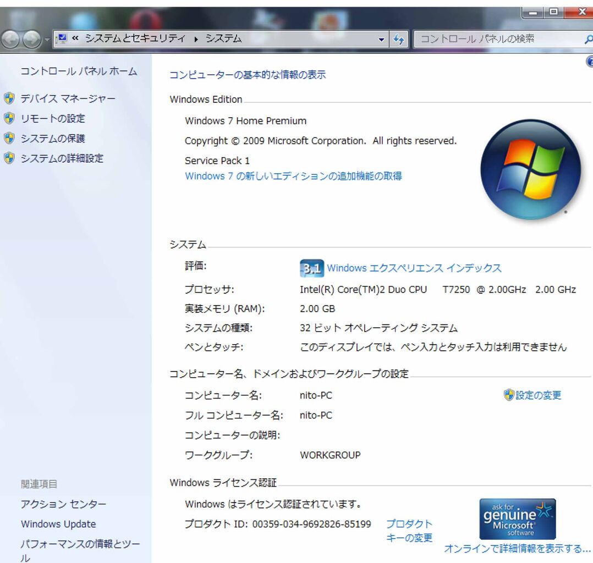Open the recent pages dropdown beside Forward
This screenshot has width=593, height=563.
point(47,40)
